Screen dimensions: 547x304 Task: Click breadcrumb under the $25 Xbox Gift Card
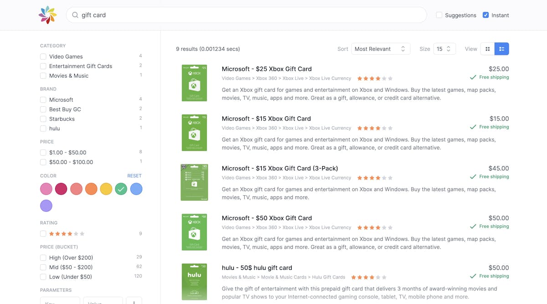pos(287,79)
